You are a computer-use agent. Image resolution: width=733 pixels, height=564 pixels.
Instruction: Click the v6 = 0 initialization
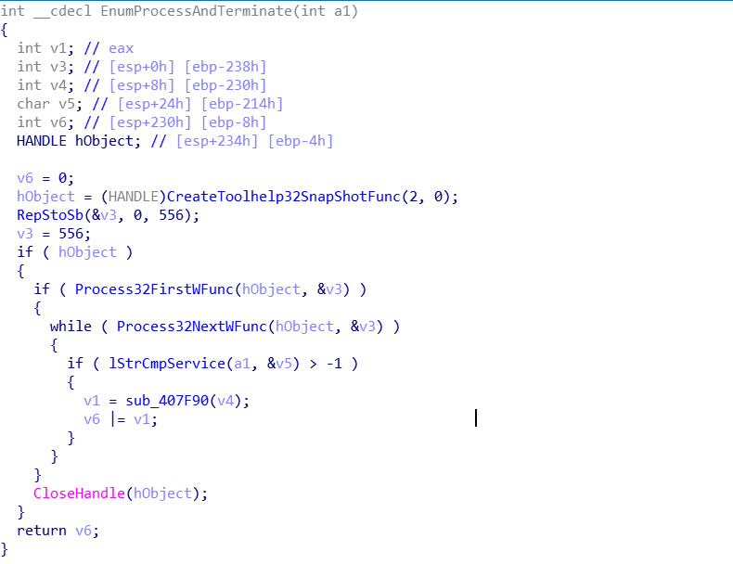point(45,178)
